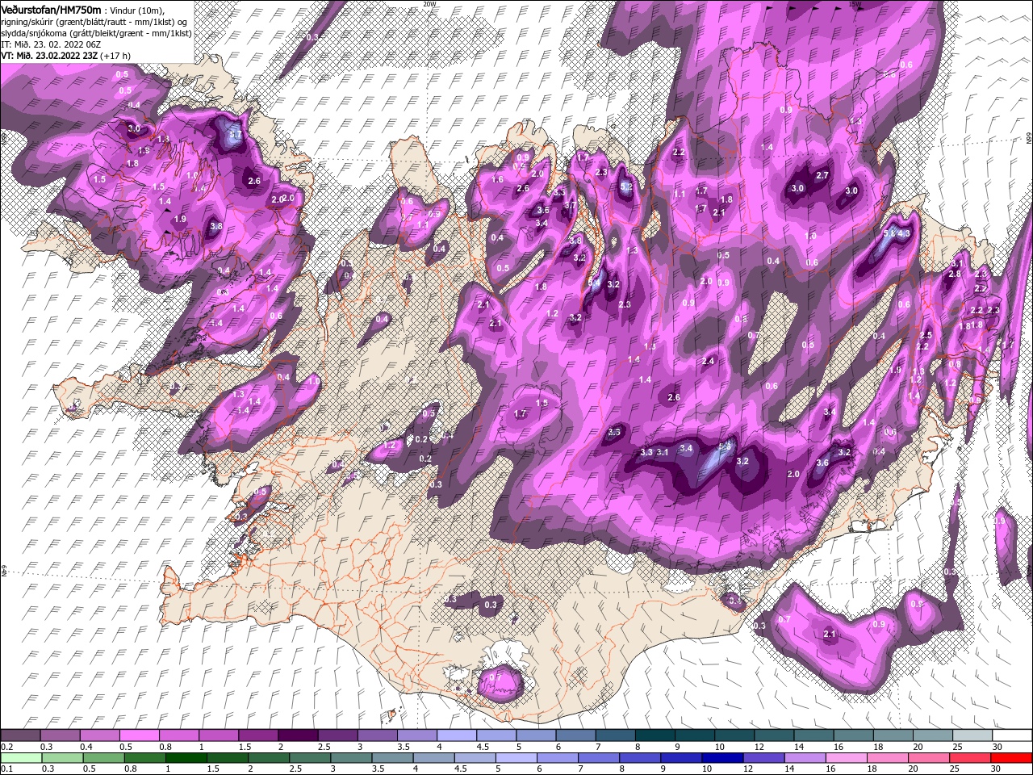Click the dark mauve 0.2–0.3 swatch in purple legend

(20, 735)
